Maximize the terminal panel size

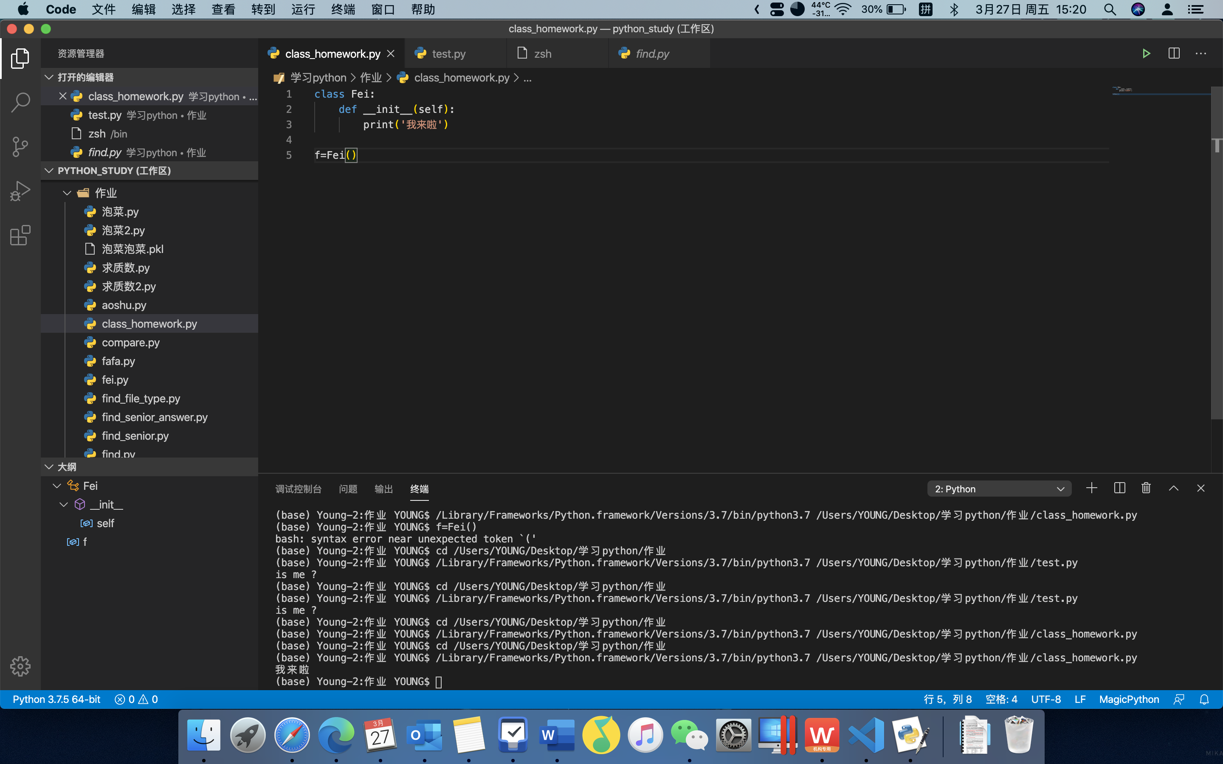click(x=1173, y=488)
